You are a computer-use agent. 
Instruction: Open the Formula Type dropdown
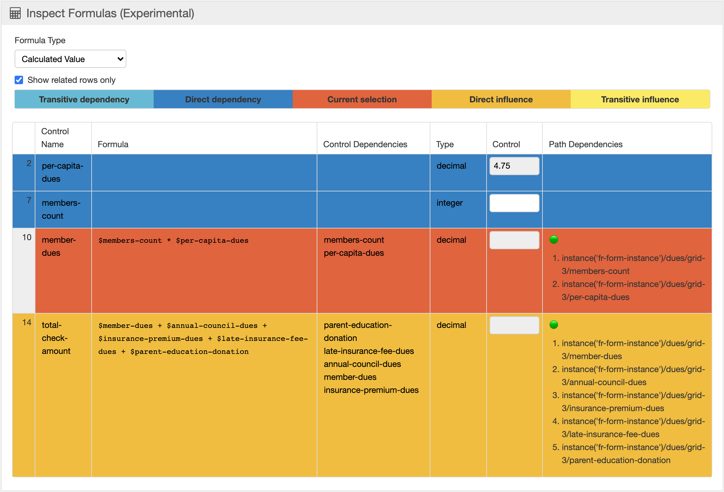click(x=70, y=59)
